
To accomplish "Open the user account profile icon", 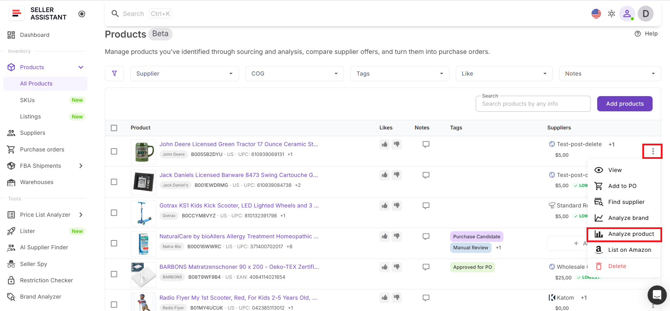I will click(627, 14).
